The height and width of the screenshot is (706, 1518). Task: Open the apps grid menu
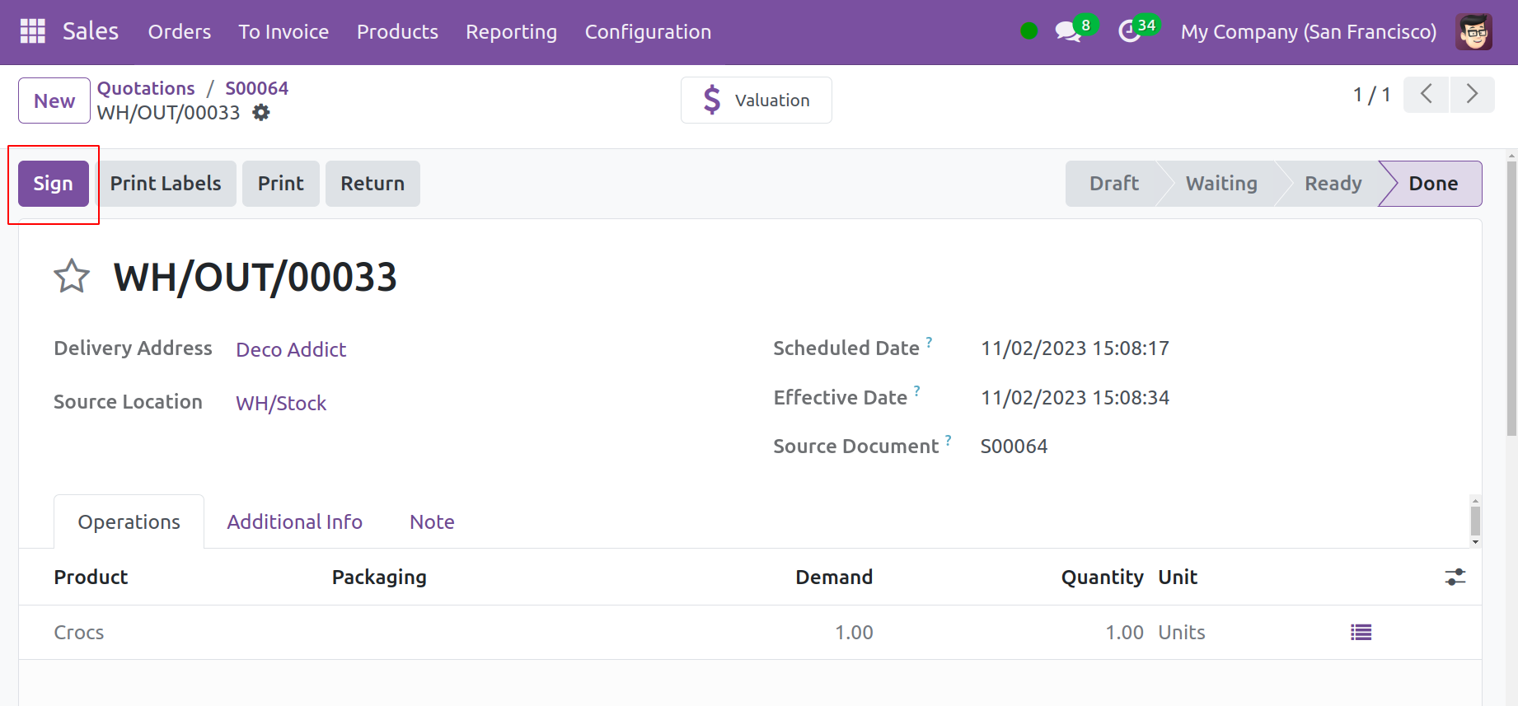32,31
